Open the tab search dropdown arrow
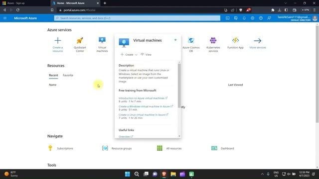Image resolution: width=319 pixels, height=179 pixels. click(x=286, y=3)
